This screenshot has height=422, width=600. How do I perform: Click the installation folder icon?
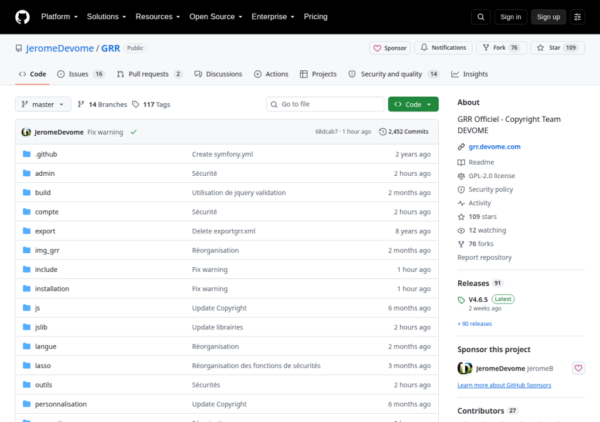(x=26, y=288)
